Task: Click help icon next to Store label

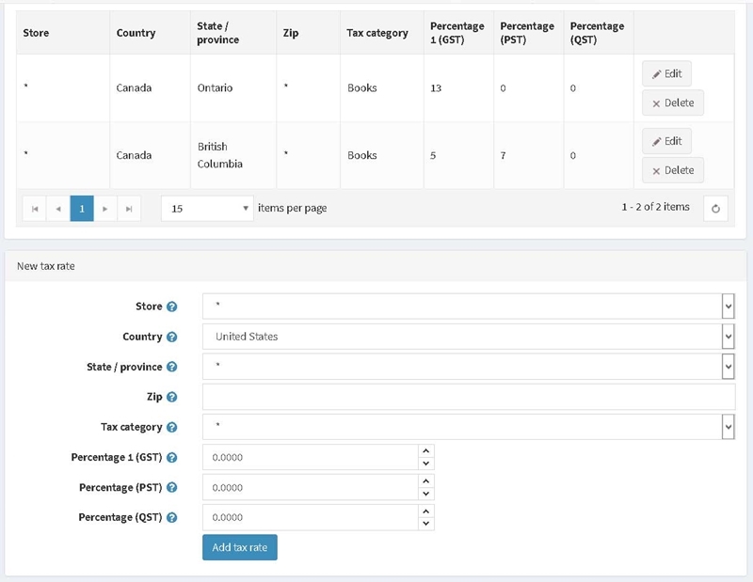Action: click(171, 307)
